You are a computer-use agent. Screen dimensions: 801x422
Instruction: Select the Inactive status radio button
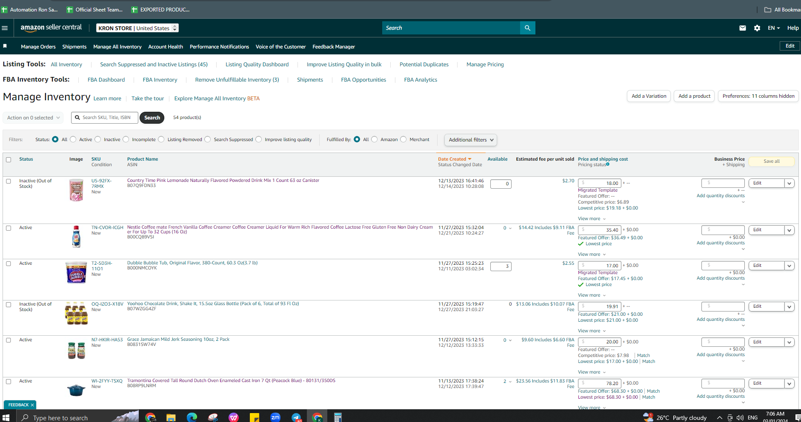98,139
